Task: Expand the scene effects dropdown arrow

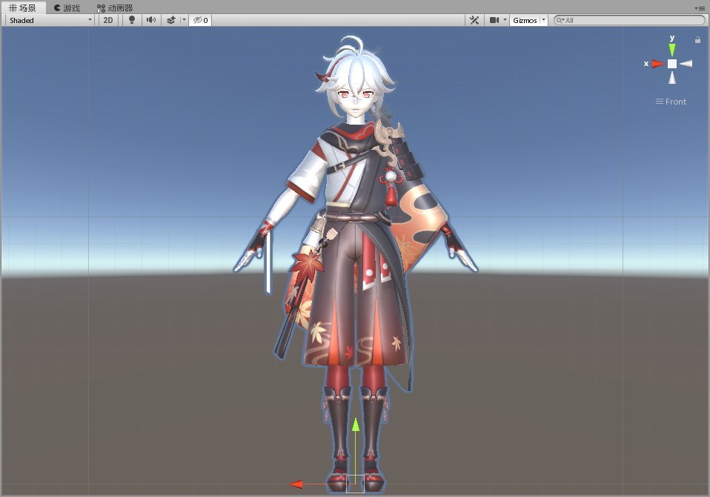Action: coord(184,20)
